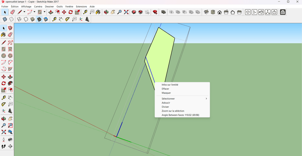Open the Ruby extension manager icon

click(155, 12)
